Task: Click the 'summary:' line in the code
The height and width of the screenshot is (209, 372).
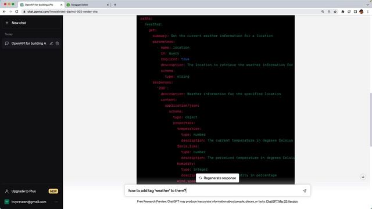Action: [x=213, y=36]
